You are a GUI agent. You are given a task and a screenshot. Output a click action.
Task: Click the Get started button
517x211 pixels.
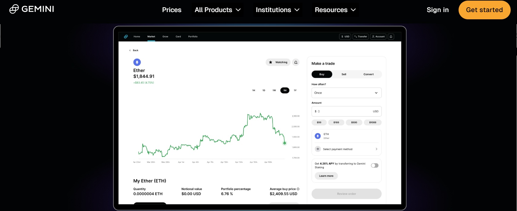coord(484,10)
